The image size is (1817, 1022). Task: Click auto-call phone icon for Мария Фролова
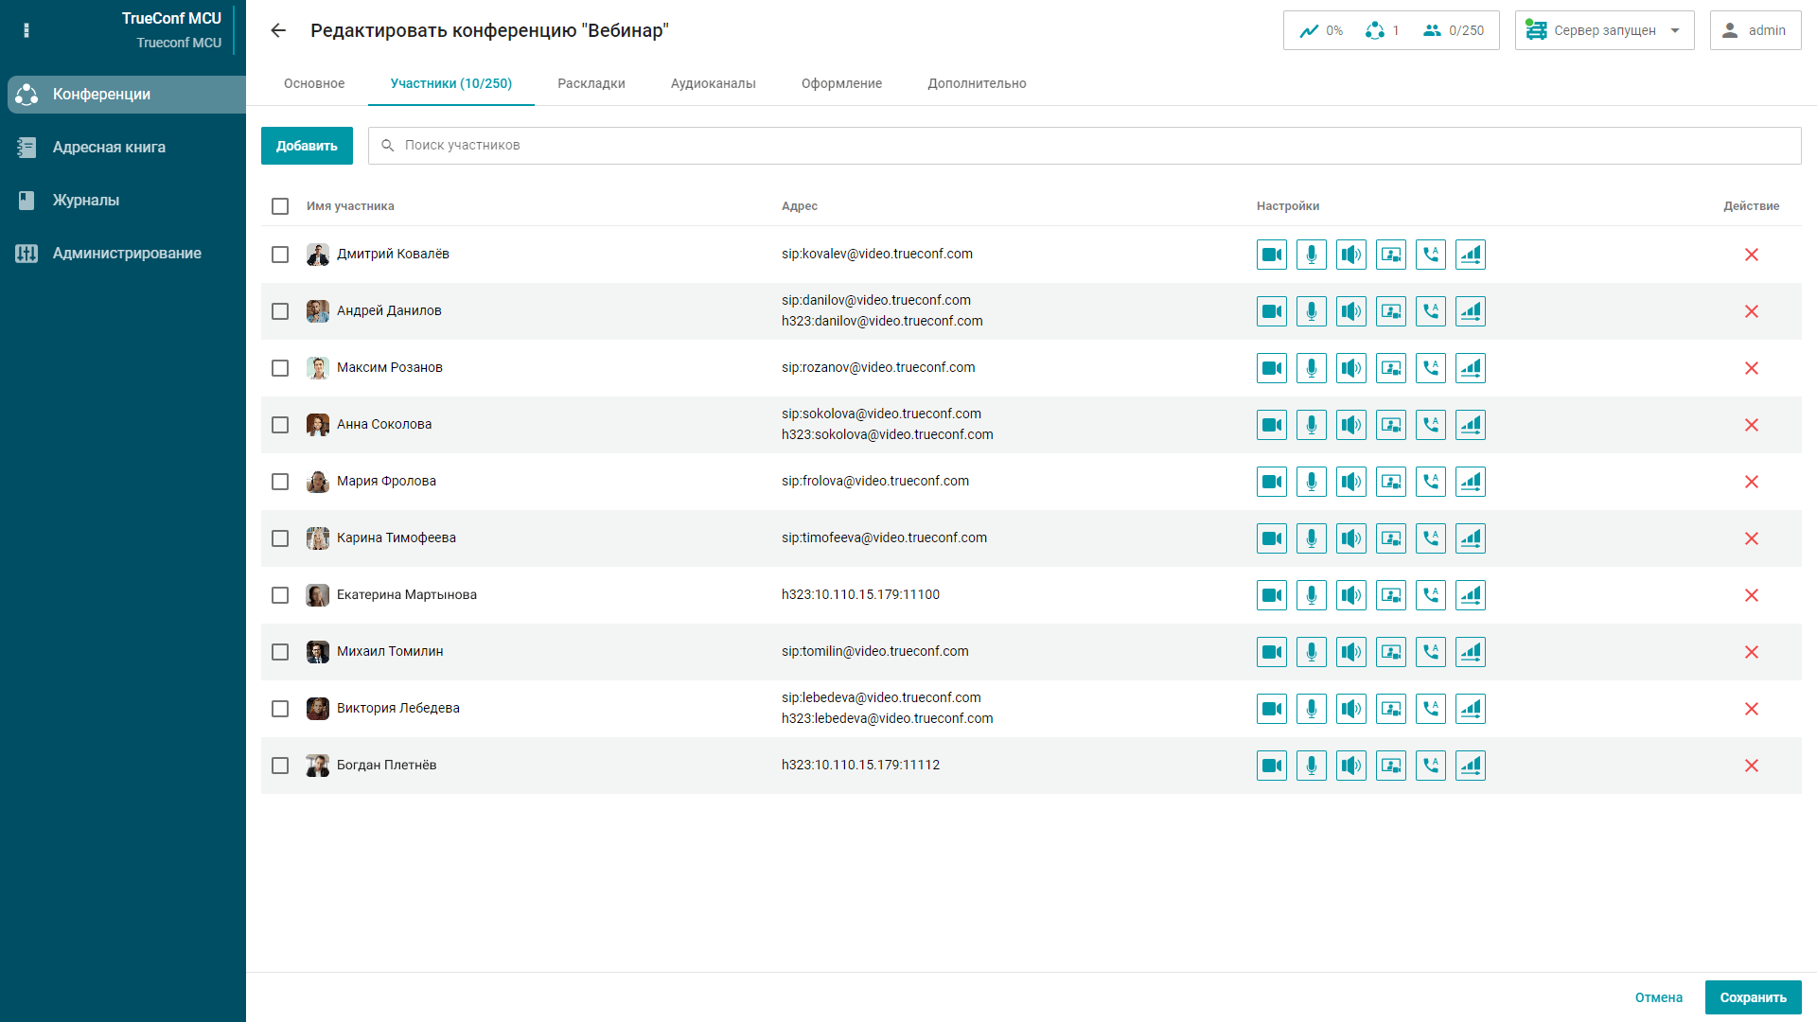pyautogui.click(x=1431, y=482)
